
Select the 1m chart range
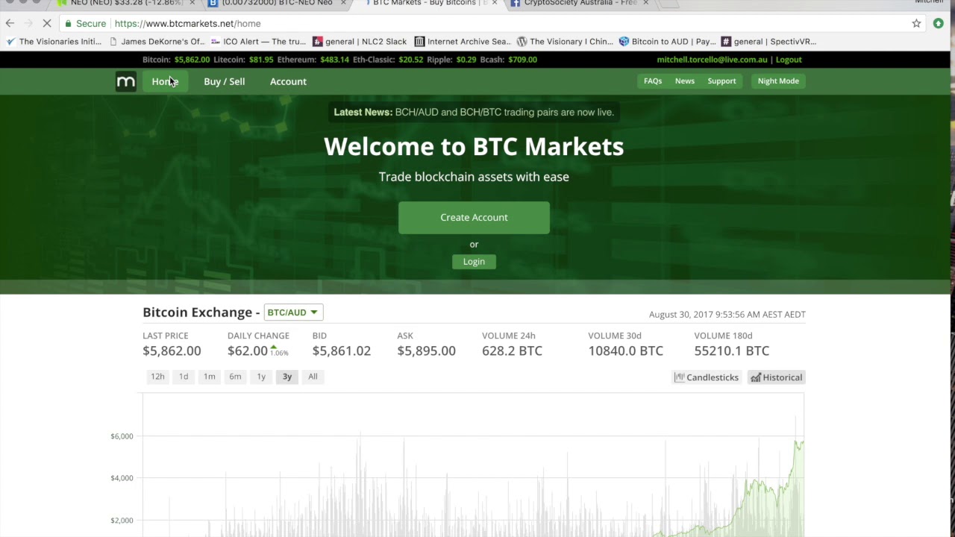tap(210, 377)
